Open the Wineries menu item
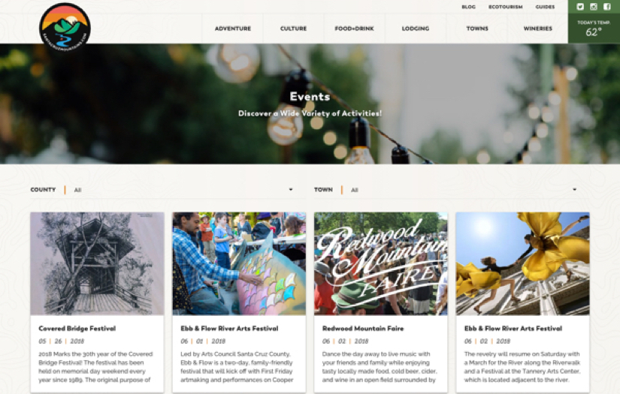The width and height of the screenshot is (620, 394). point(538,29)
